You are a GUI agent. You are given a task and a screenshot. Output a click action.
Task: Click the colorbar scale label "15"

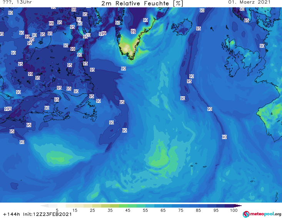[75, 210]
